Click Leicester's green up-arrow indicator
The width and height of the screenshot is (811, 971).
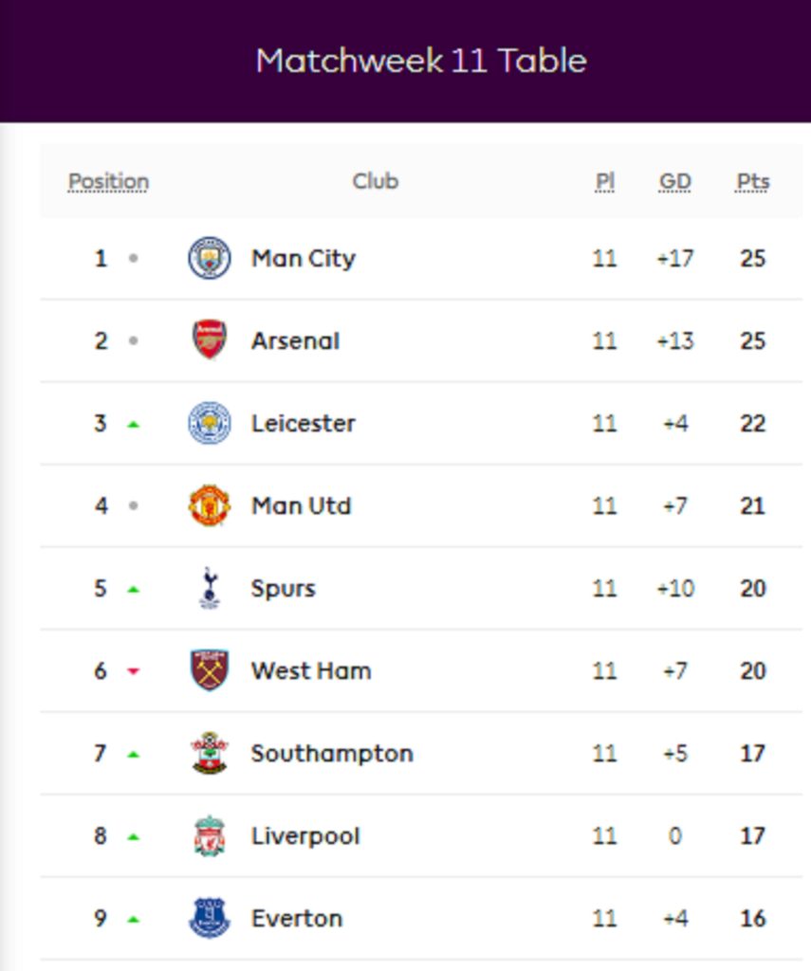click(x=133, y=425)
